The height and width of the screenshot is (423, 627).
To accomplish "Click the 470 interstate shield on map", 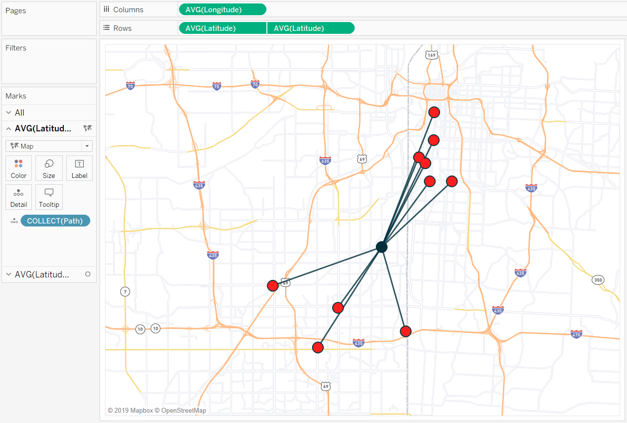I will pyautogui.click(x=576, y=334).
